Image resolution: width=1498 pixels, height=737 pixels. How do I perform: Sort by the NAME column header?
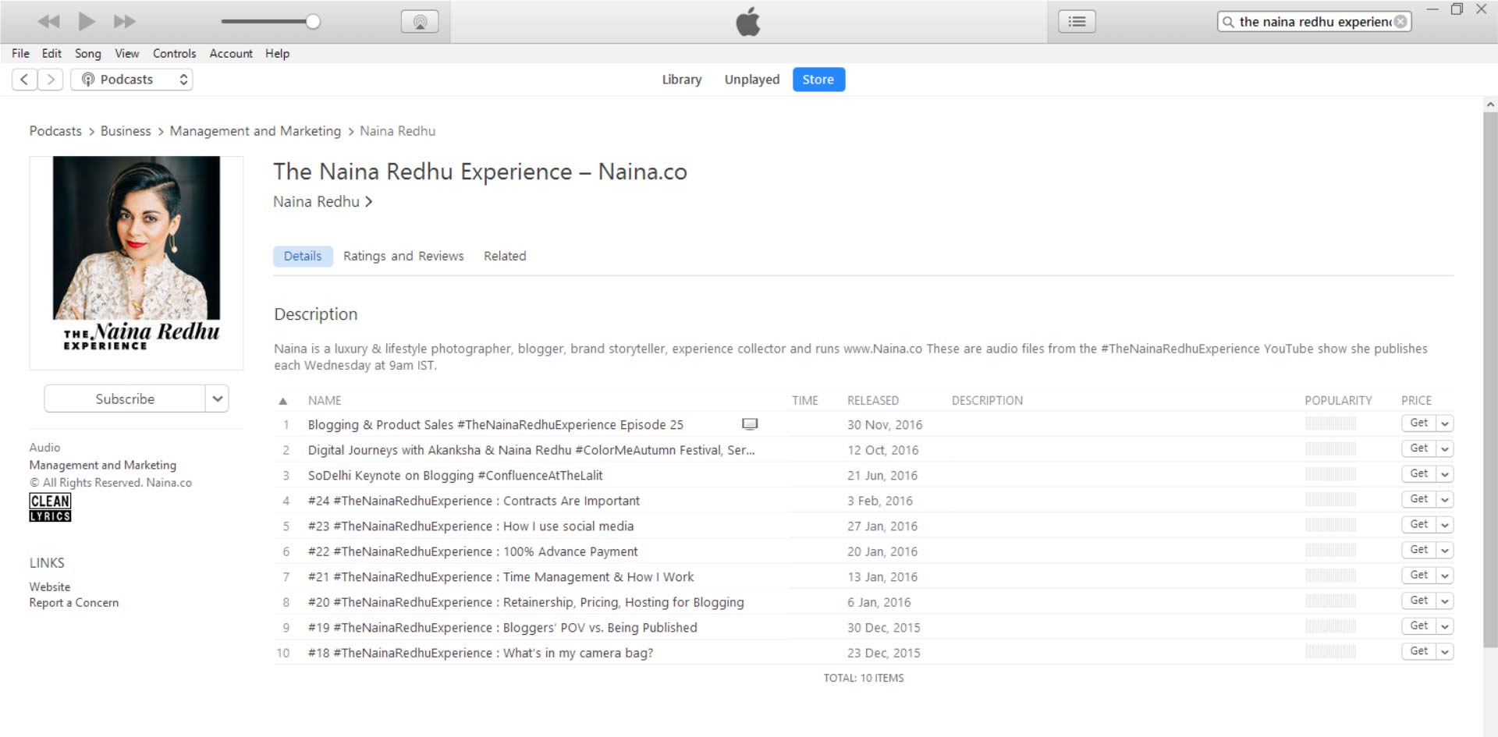tap(325, 401)
